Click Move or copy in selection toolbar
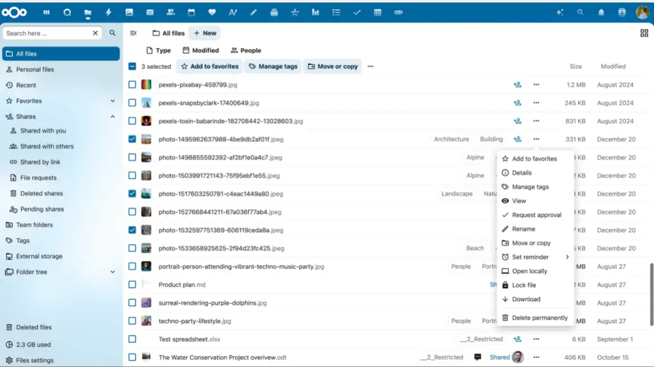654x367 pixels. [x=332, y=66]
